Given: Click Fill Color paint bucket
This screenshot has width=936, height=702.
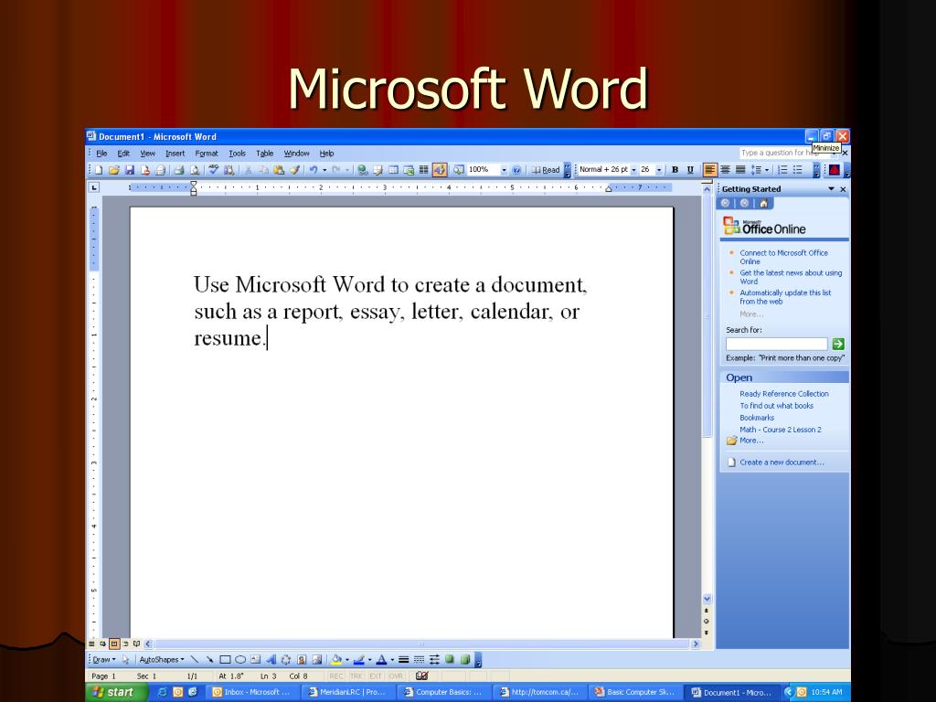Looking at the screenshot, I should (335, 660).
